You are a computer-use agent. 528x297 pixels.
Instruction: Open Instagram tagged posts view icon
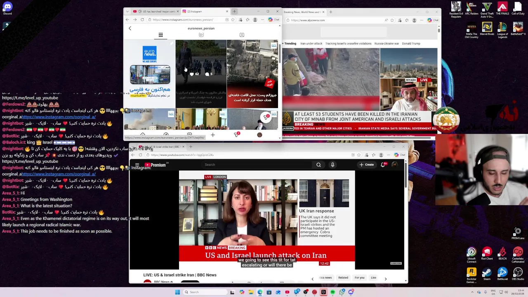click(242, 35)
